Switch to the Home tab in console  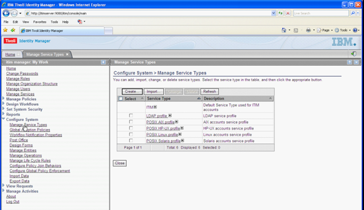coord(10,54)
